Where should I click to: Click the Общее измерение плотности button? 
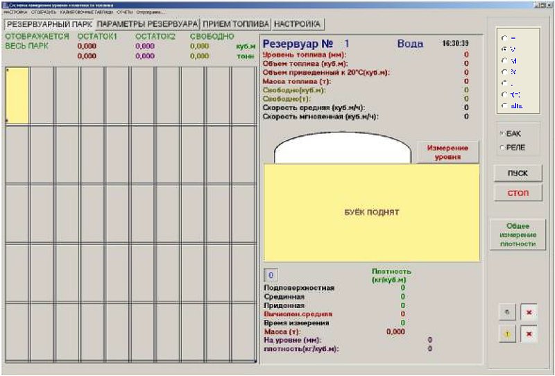pos(518,234)
